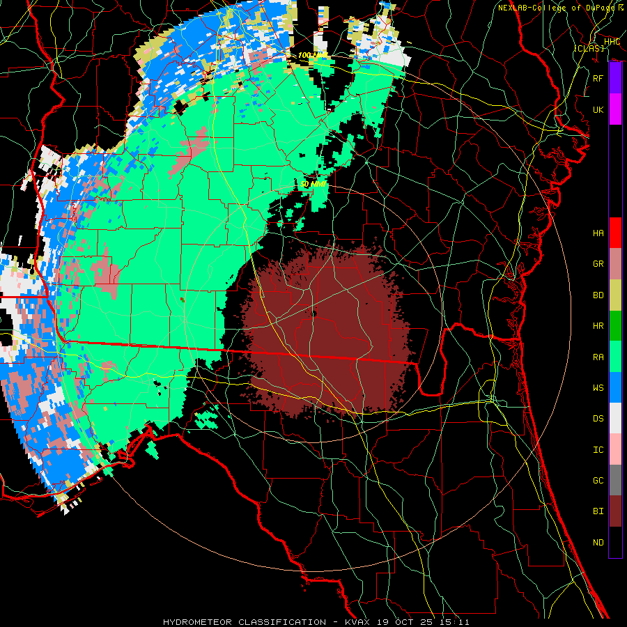Click the "50 NMI" range ring label
Screen dimensions: 627x627
pos(313,185)
